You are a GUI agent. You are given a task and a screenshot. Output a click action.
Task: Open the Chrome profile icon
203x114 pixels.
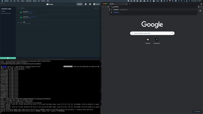pyautogui.click(x=199, y=7)
